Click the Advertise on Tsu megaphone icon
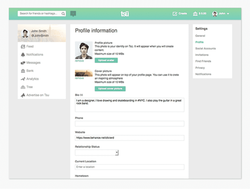Screen dimensions: 250x189 point(23,95)
